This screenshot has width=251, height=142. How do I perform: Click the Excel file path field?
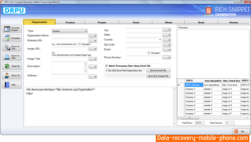(x=125, y=70)
